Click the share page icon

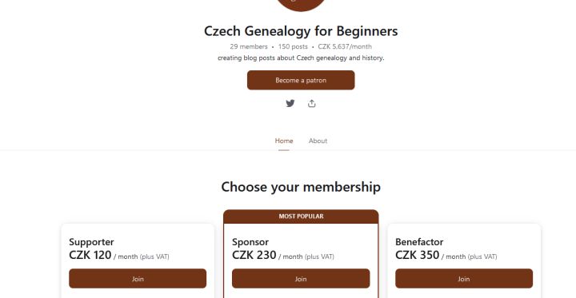pos(311,104)
